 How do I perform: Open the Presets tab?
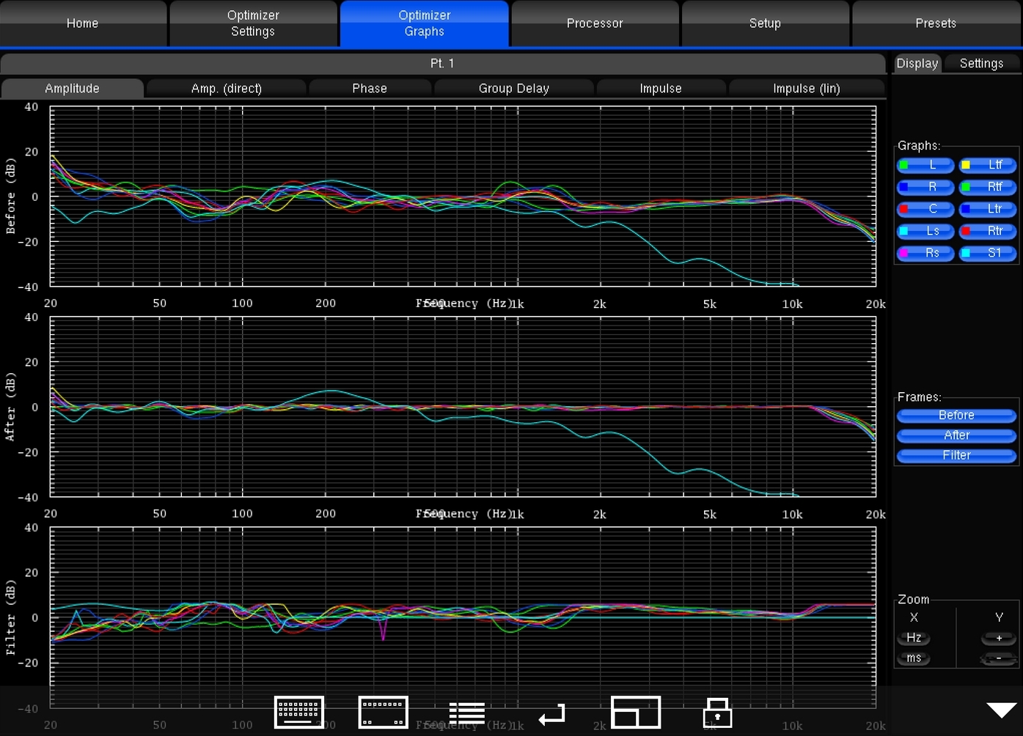936,23
